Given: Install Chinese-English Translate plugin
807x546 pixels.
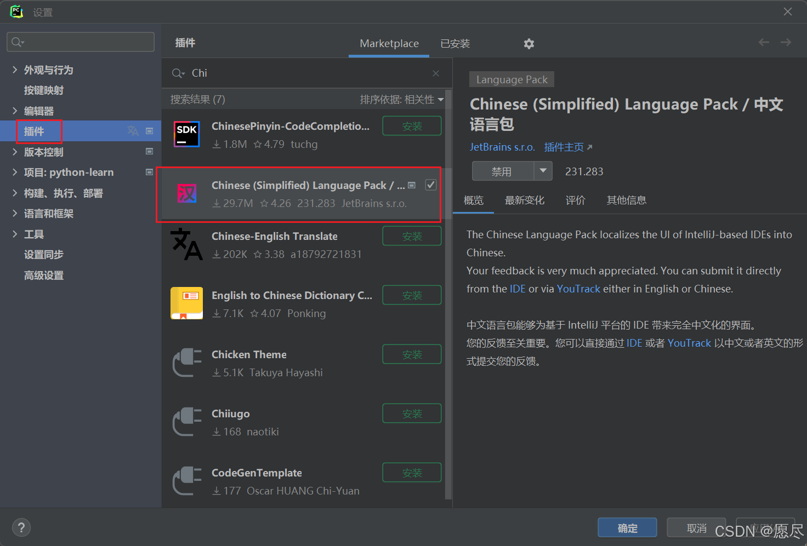Looking at the screenshot, I should click(412, 236).
